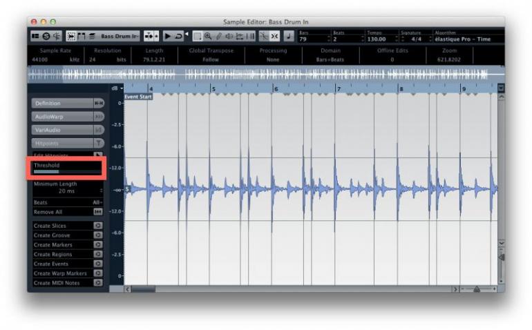Image resolution: width=532 pixels, height=330 pixels.
Task: Toggle the Solo Editor button
Action: click(x=46, y=36)
